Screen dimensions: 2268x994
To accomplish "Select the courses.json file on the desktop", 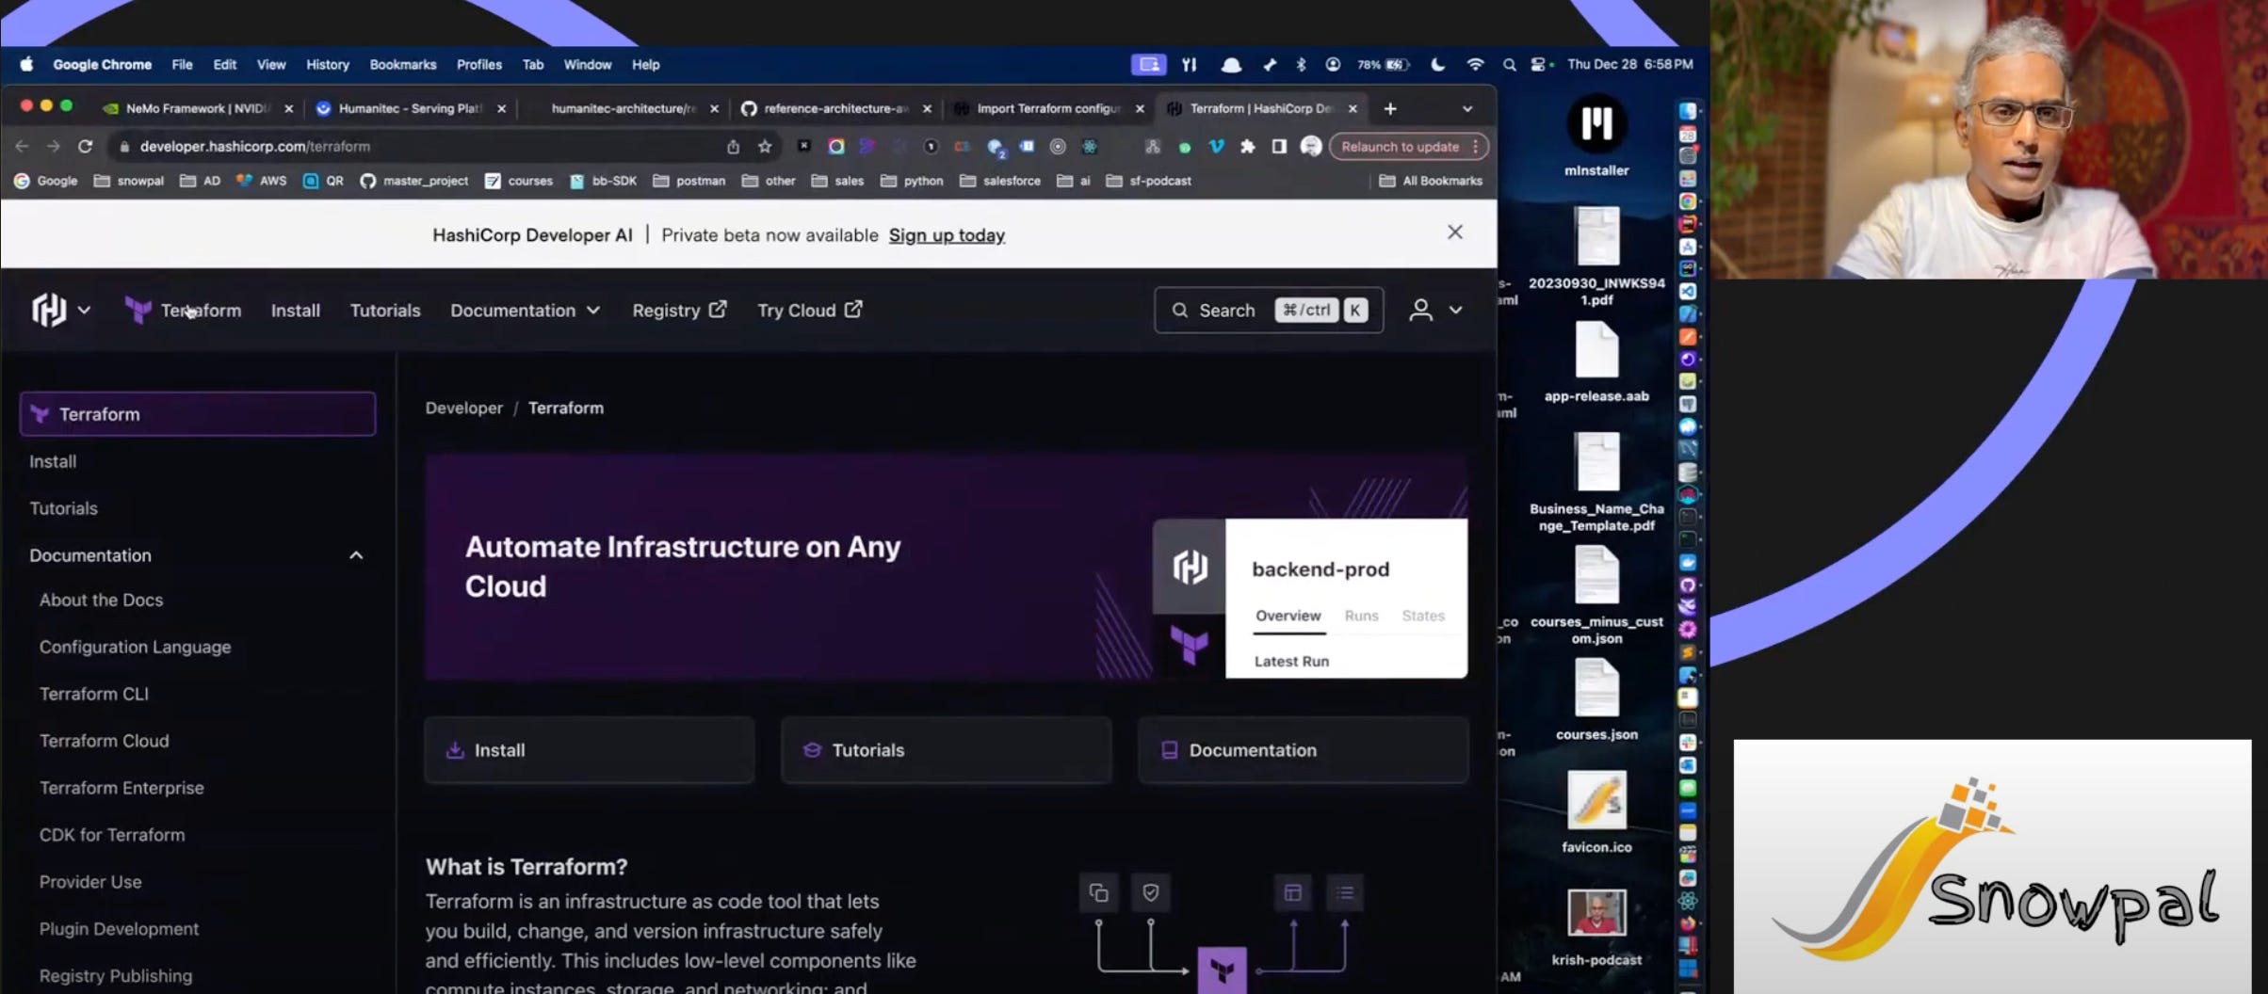I will [1596, 699].
